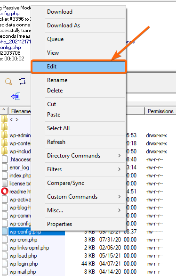Screen dimensions: 176x276
Task: Open the <..> parent folder icon
Action: tap(4, 119)
